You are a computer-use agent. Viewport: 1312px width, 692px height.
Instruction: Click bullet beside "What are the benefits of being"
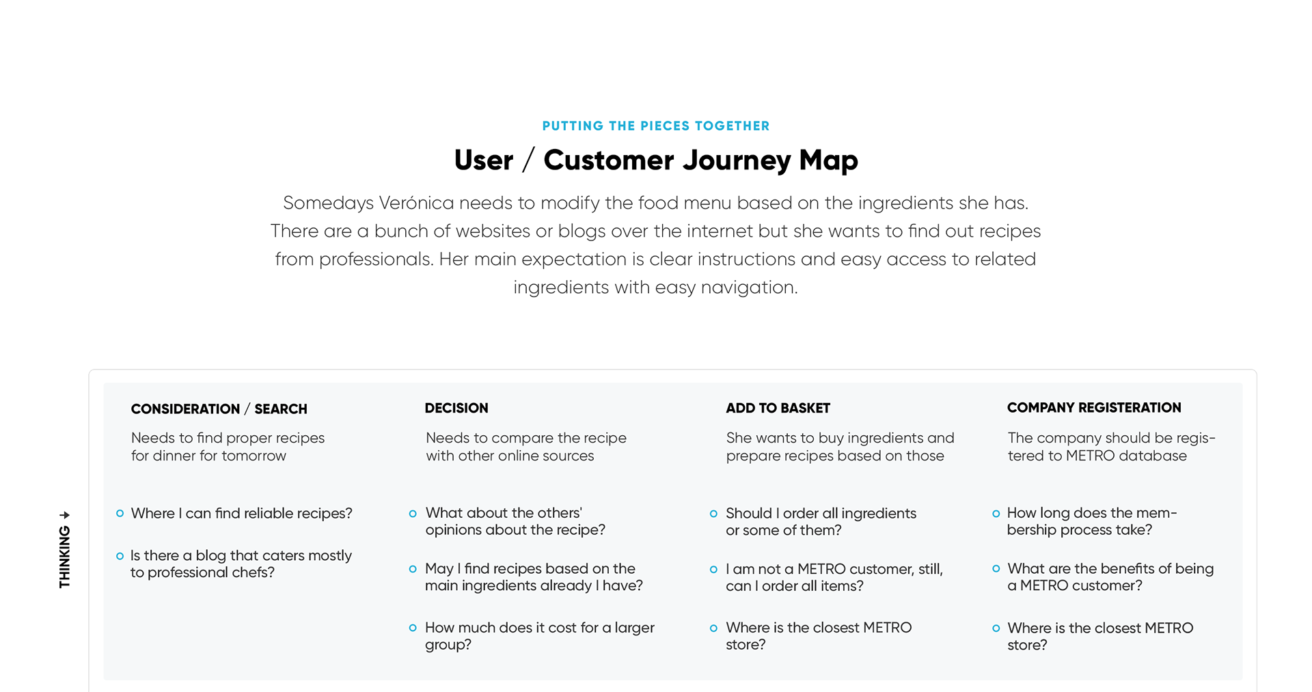[x=996, y=569]
